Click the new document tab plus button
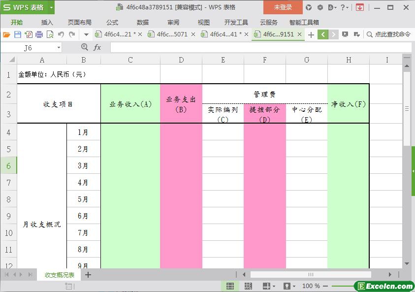415x292 pixels. (x=311, y=34)
